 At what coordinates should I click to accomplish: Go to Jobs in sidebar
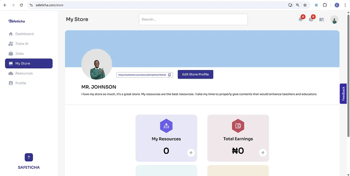[x=29, y=54]
